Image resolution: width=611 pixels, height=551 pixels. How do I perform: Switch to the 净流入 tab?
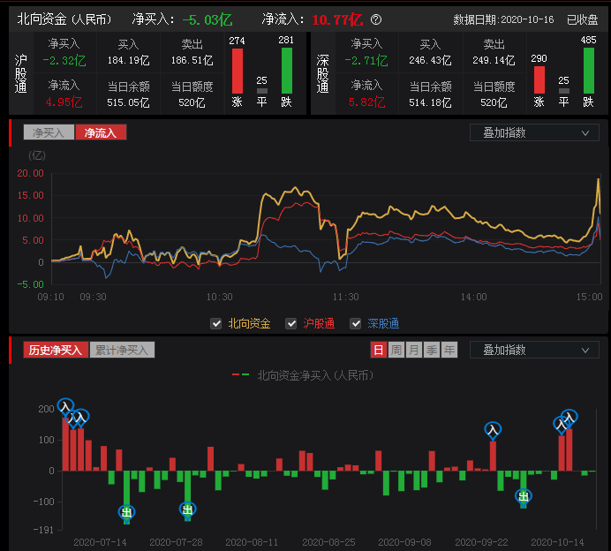[101, 132]
